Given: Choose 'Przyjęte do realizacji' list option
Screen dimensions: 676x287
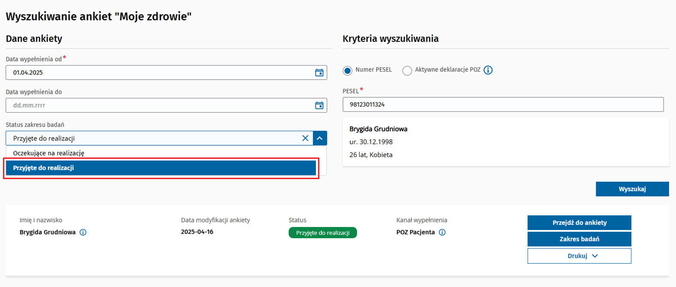Looking at the screenshot, I should (161, 168).
